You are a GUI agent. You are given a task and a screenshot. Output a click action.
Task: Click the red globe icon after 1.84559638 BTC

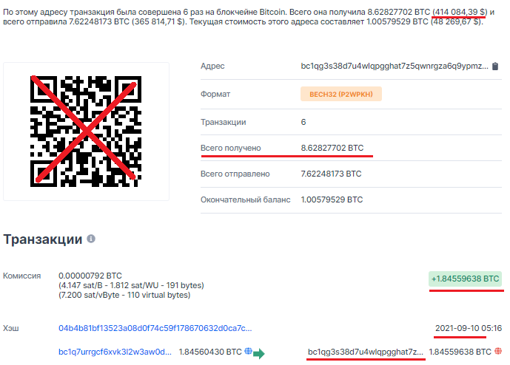coord(498,351)
